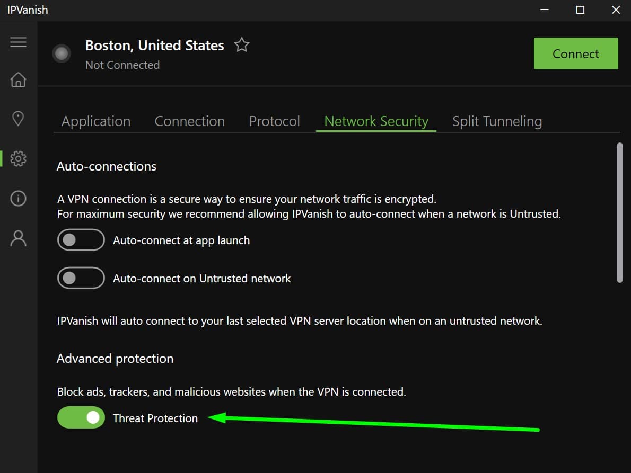Open the hamburger menu in the sidebar

[x=18, y=42]
